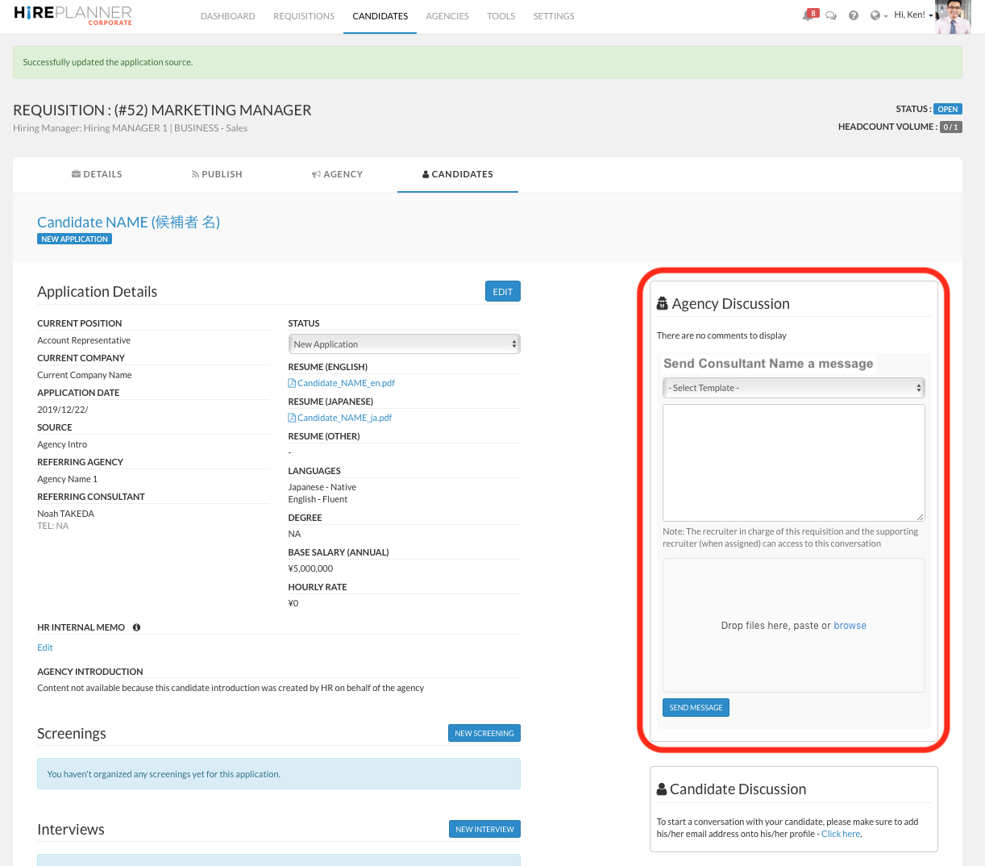Click the Send Message button

point(696,707)
